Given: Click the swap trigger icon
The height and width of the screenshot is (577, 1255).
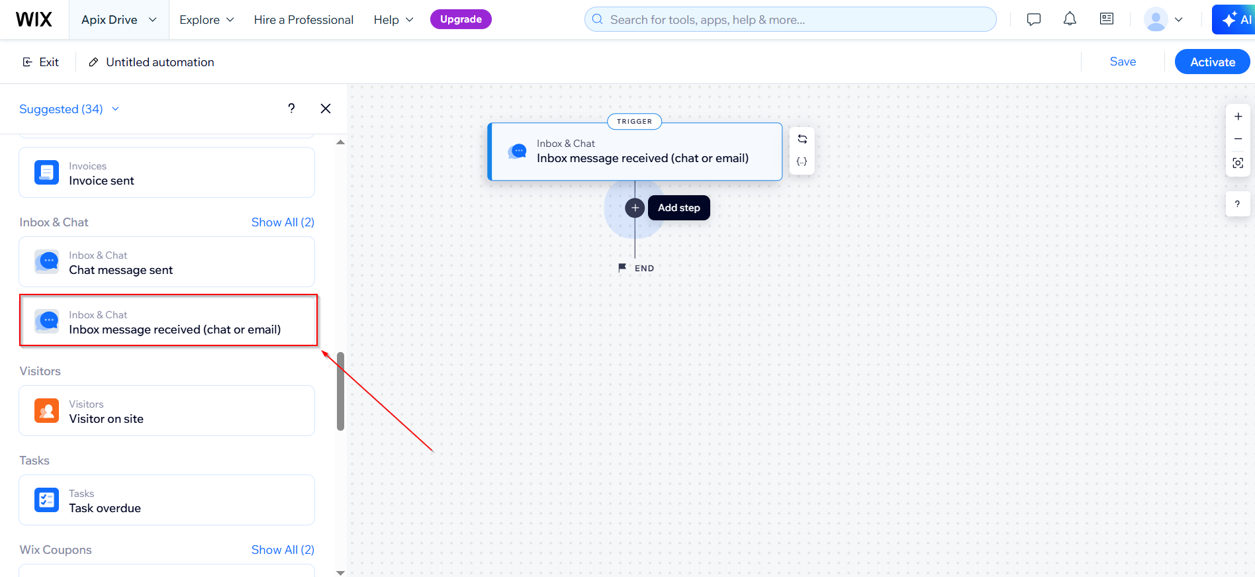Looking at the screenshot, I should click(x=802, y=139).
